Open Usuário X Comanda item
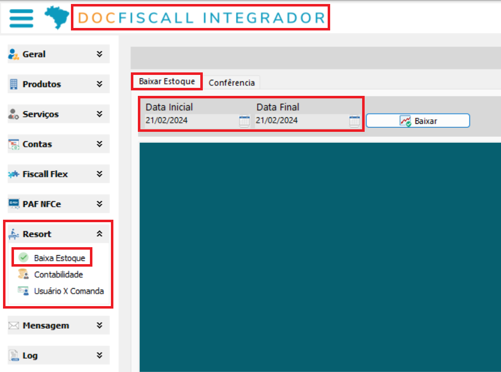This screenshot has height=372, width=501. point(69,291)
